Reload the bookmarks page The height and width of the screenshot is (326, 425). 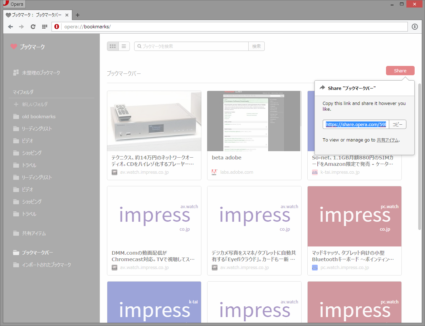tap(33, 27)
